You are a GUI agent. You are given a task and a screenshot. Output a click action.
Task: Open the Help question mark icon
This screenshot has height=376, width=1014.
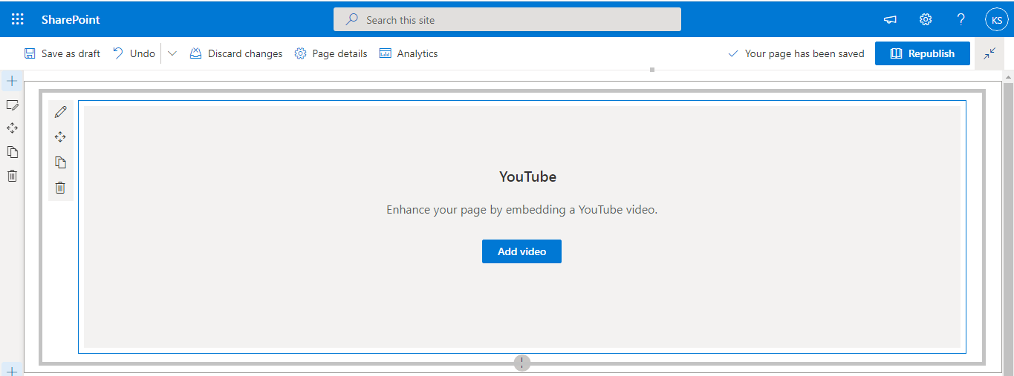(961, 20)
